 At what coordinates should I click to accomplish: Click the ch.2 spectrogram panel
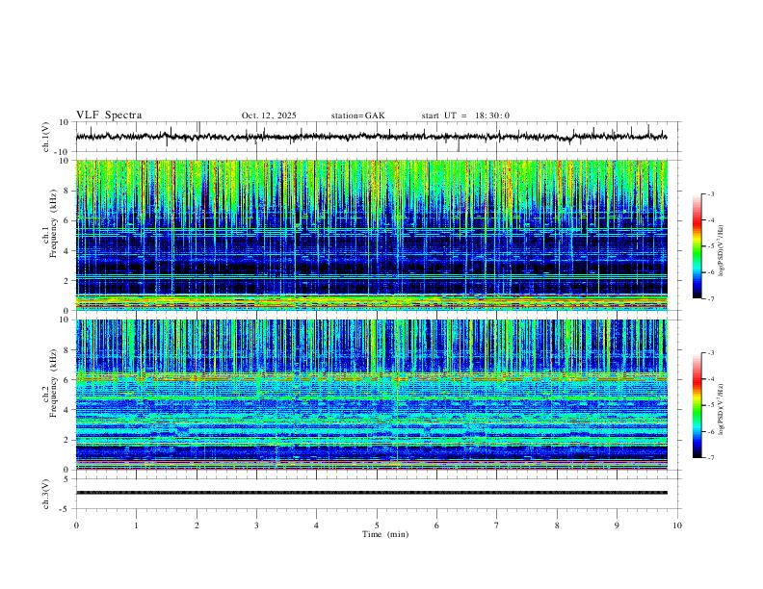[371, 395]
